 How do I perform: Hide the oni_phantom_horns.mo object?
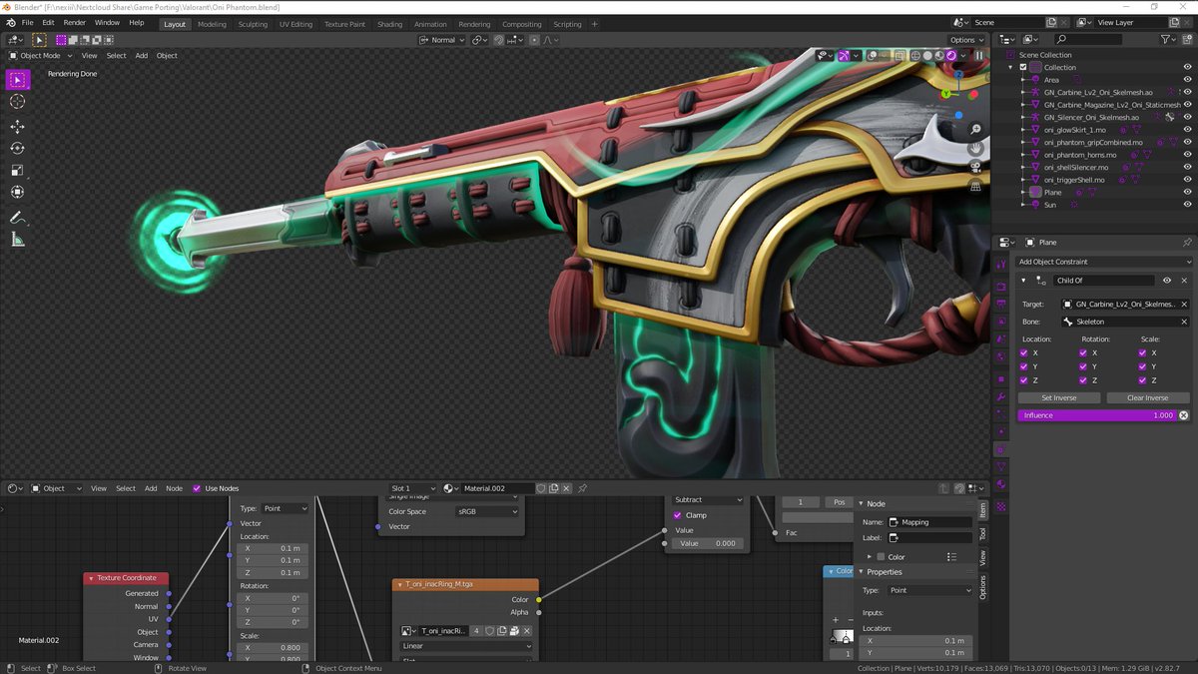pos(1187,155)
